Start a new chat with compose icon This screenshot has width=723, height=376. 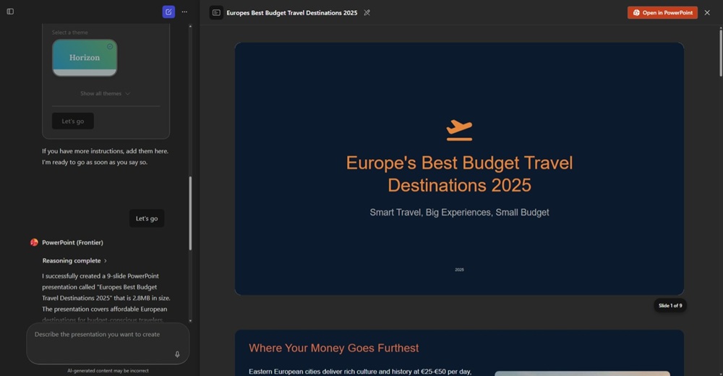pyautogui.click(x=168, y=12)
